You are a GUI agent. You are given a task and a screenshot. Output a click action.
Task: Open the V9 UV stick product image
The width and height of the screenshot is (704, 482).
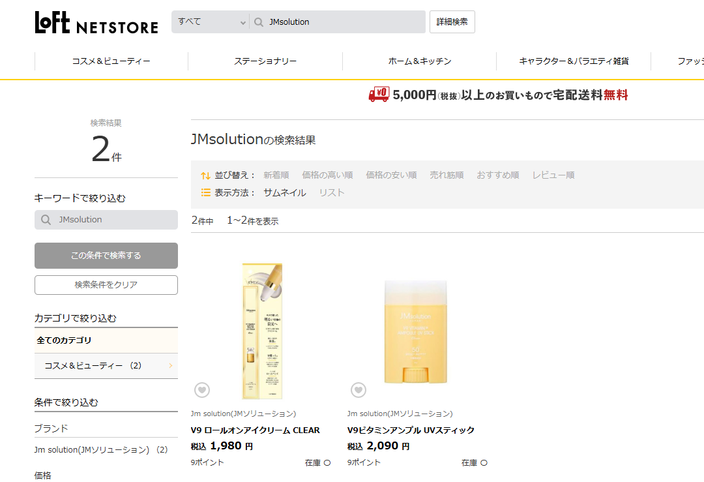416,330
